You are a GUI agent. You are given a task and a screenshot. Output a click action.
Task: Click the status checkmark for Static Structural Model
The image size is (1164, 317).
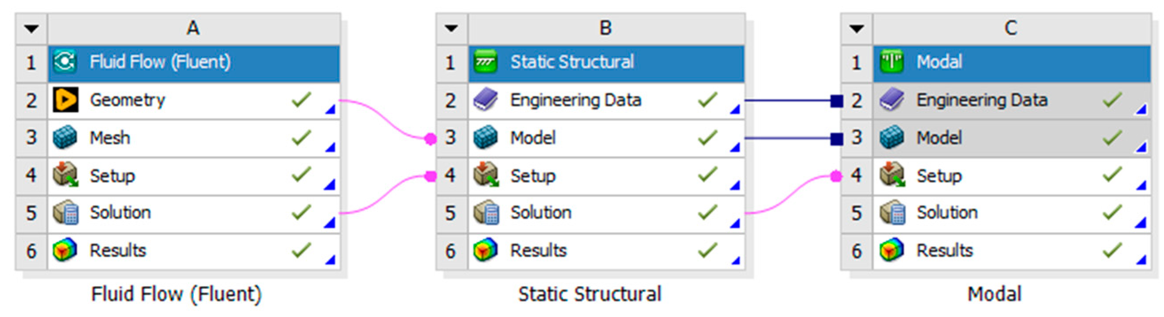(x=707, y=137)
